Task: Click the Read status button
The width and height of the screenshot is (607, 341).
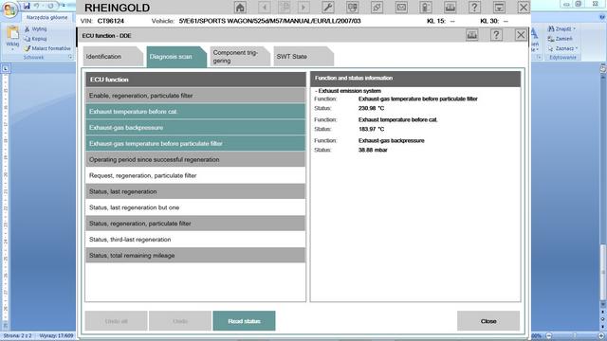Action: (x=244, y=321)
